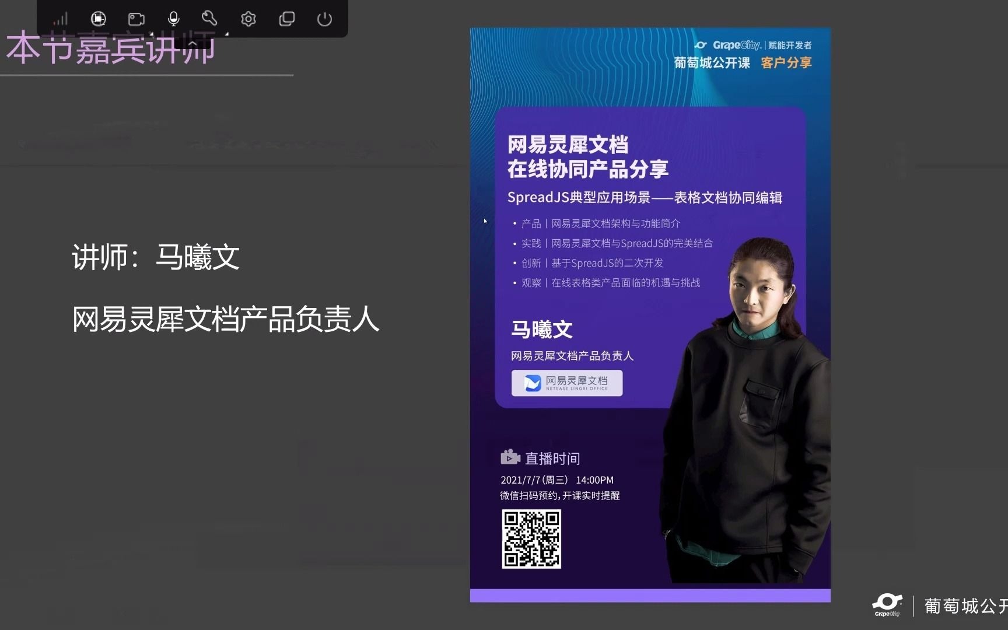Click the video camera icon beside 直播时间

(x=510, y=457)
